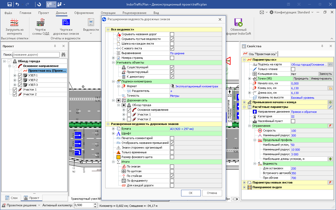The height and width of the screenshot is (210, 336).
Task: Open Чертежи дорожных знаков drawings
Action: [66, 27]
